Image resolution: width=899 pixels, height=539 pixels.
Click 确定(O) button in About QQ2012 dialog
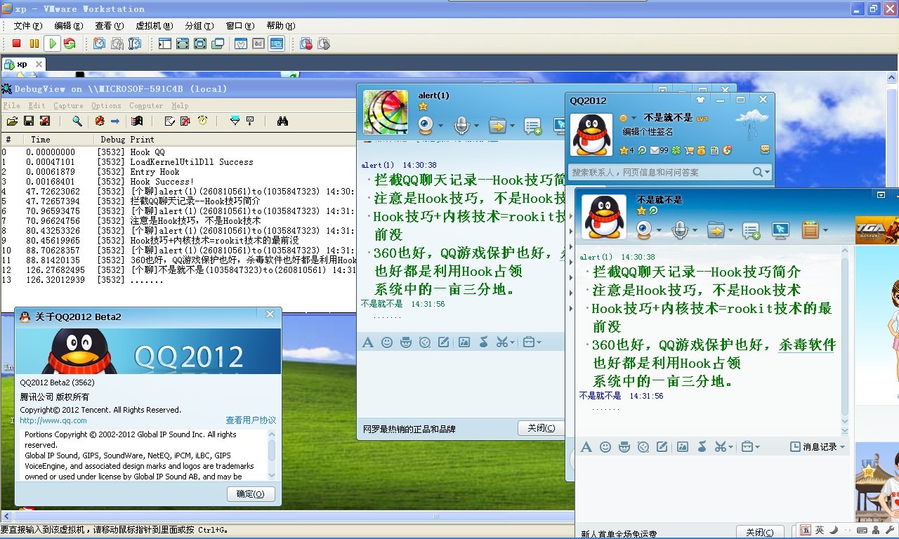pos(251,494)
